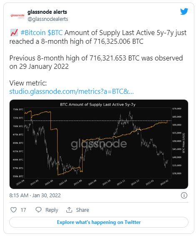Screen dimensions: 196x236
Task: Click the chart title BTC Amount of Supply
Action: tap(98, 105)
